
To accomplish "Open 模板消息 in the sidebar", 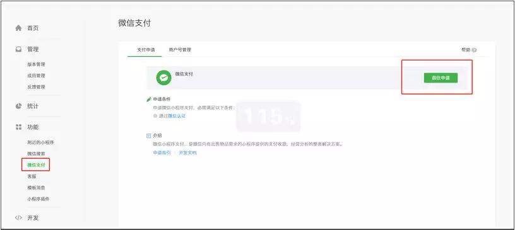I will pos(36,188).
